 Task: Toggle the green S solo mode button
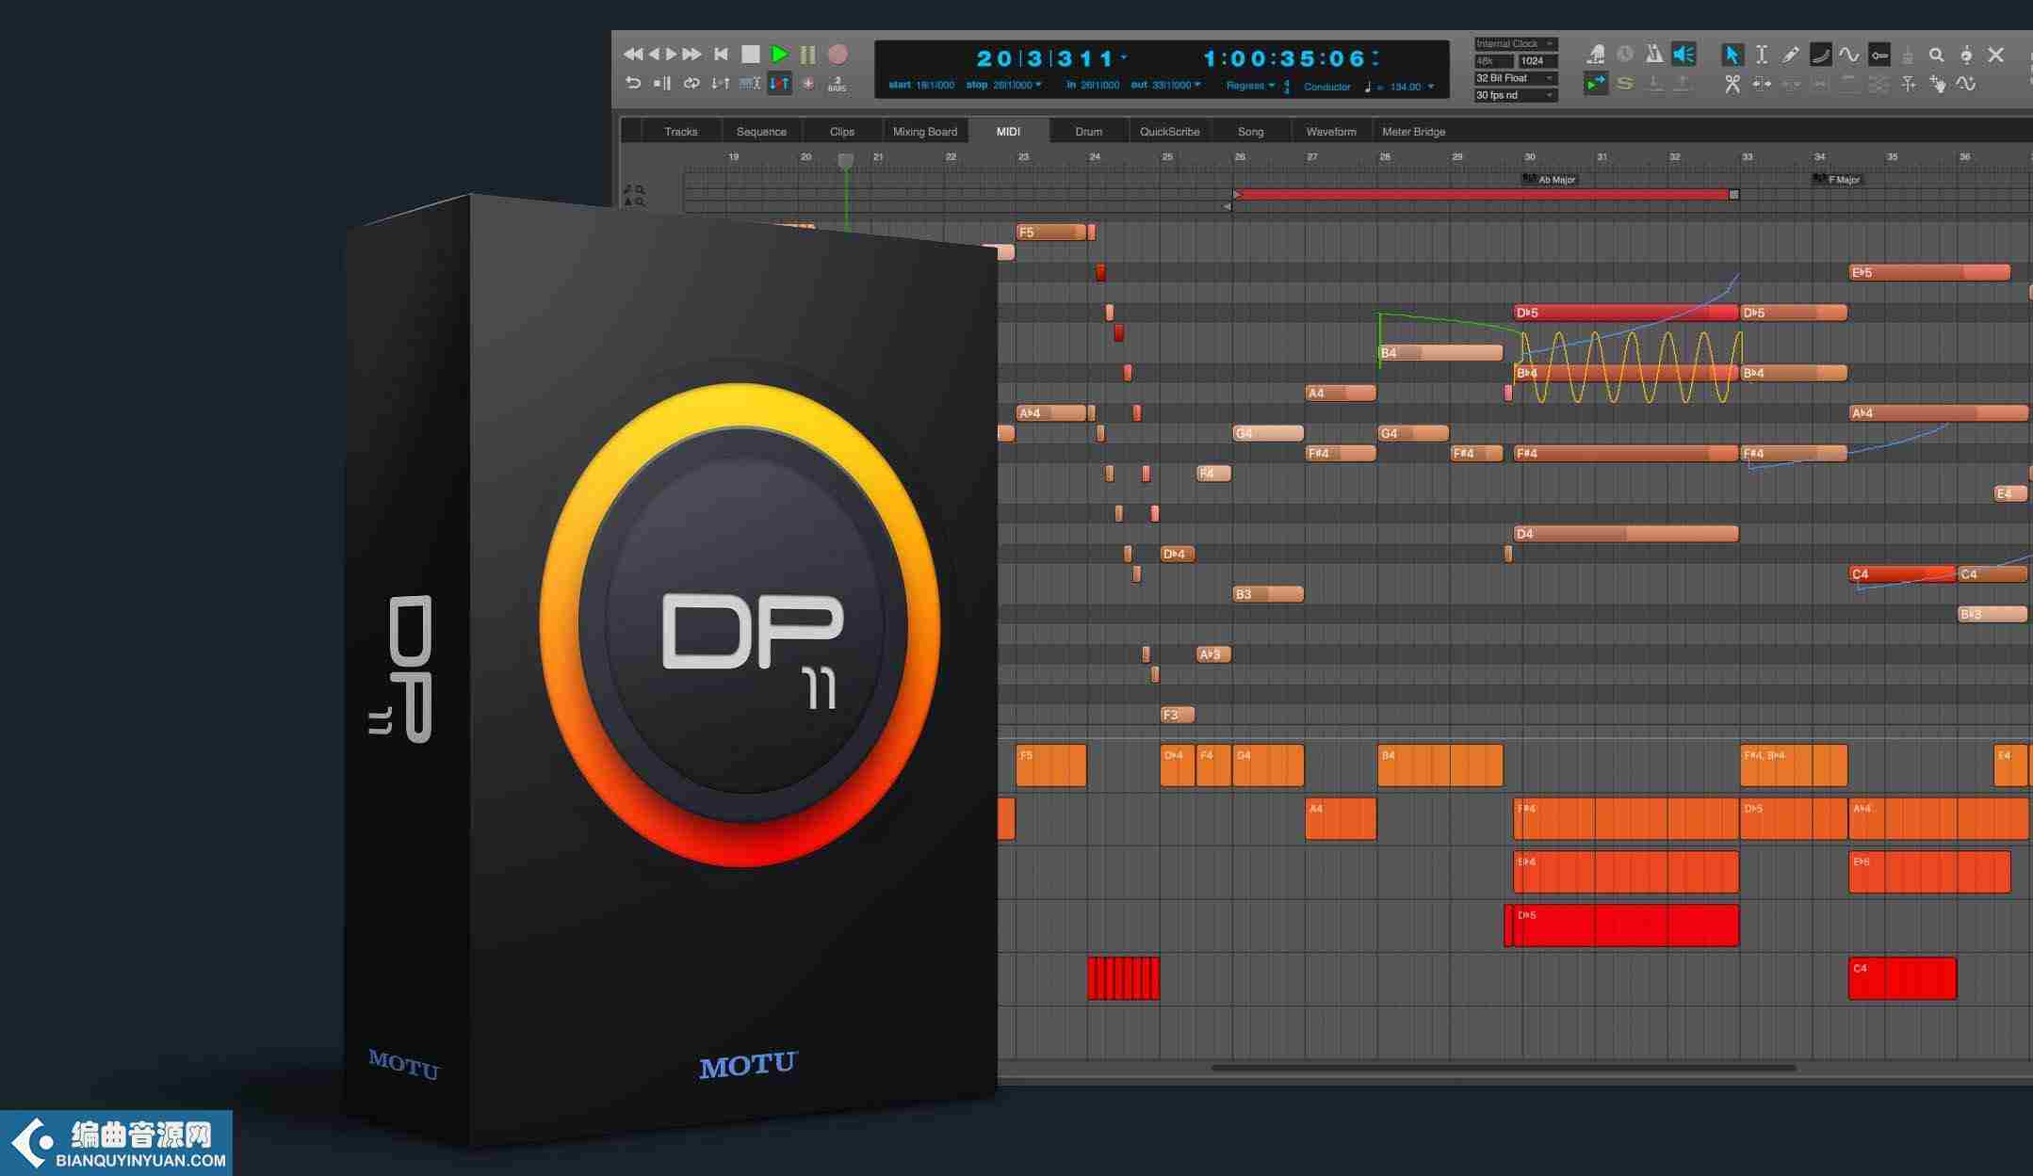tap(1625, 84)
